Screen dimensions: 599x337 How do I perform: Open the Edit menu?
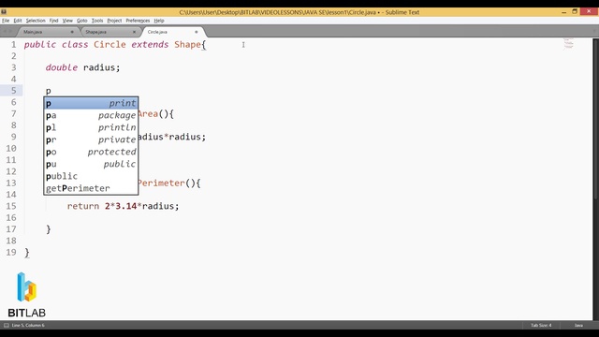(x=18, y=21)
